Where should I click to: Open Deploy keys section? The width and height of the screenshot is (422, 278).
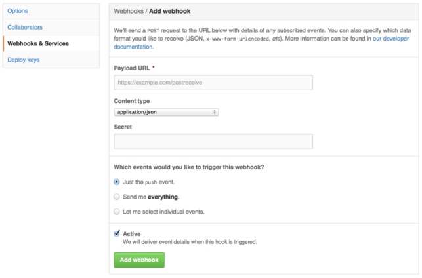point(24,60)
